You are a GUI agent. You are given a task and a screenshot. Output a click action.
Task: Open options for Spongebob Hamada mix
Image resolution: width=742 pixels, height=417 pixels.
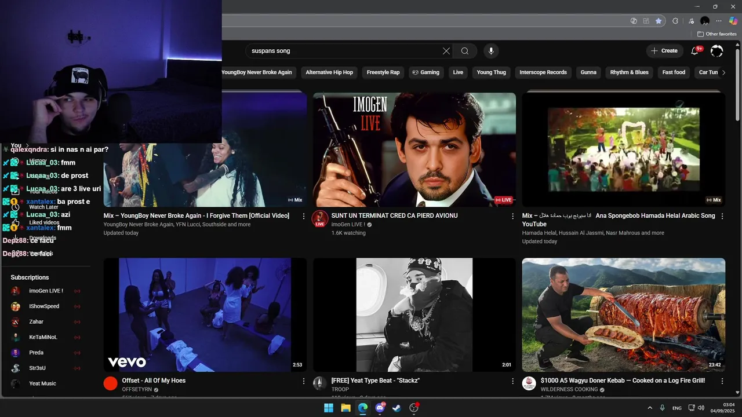tap(722, 216)
